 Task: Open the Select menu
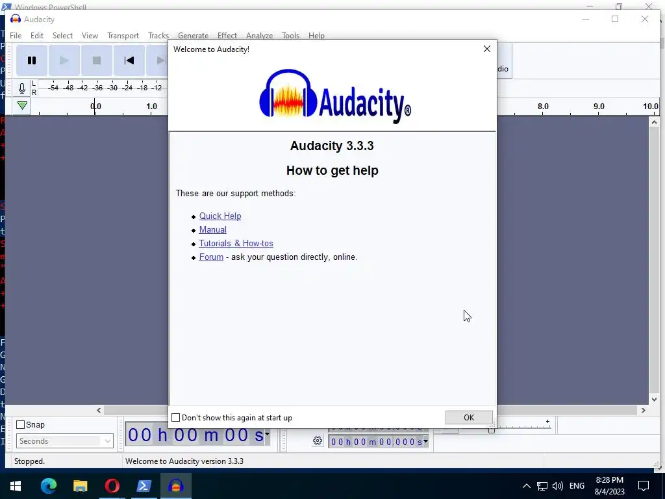62,36
